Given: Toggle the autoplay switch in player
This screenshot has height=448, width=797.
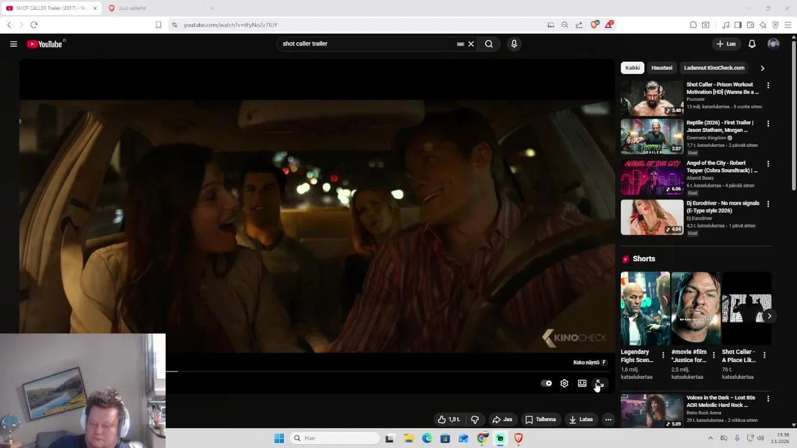Looking at the screenshot, I should (546, 383).
